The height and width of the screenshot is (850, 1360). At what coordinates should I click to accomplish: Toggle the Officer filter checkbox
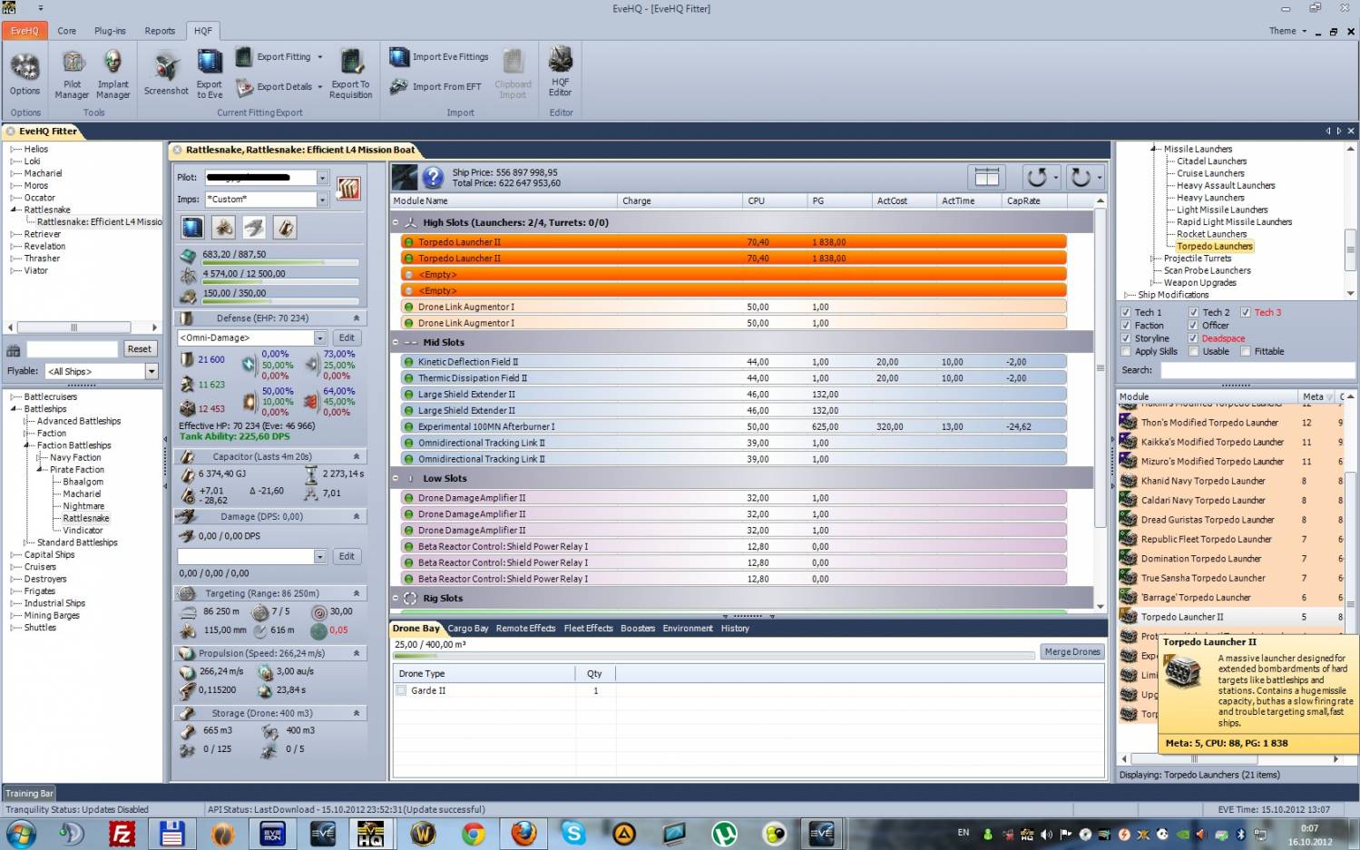click(1194, 326)
